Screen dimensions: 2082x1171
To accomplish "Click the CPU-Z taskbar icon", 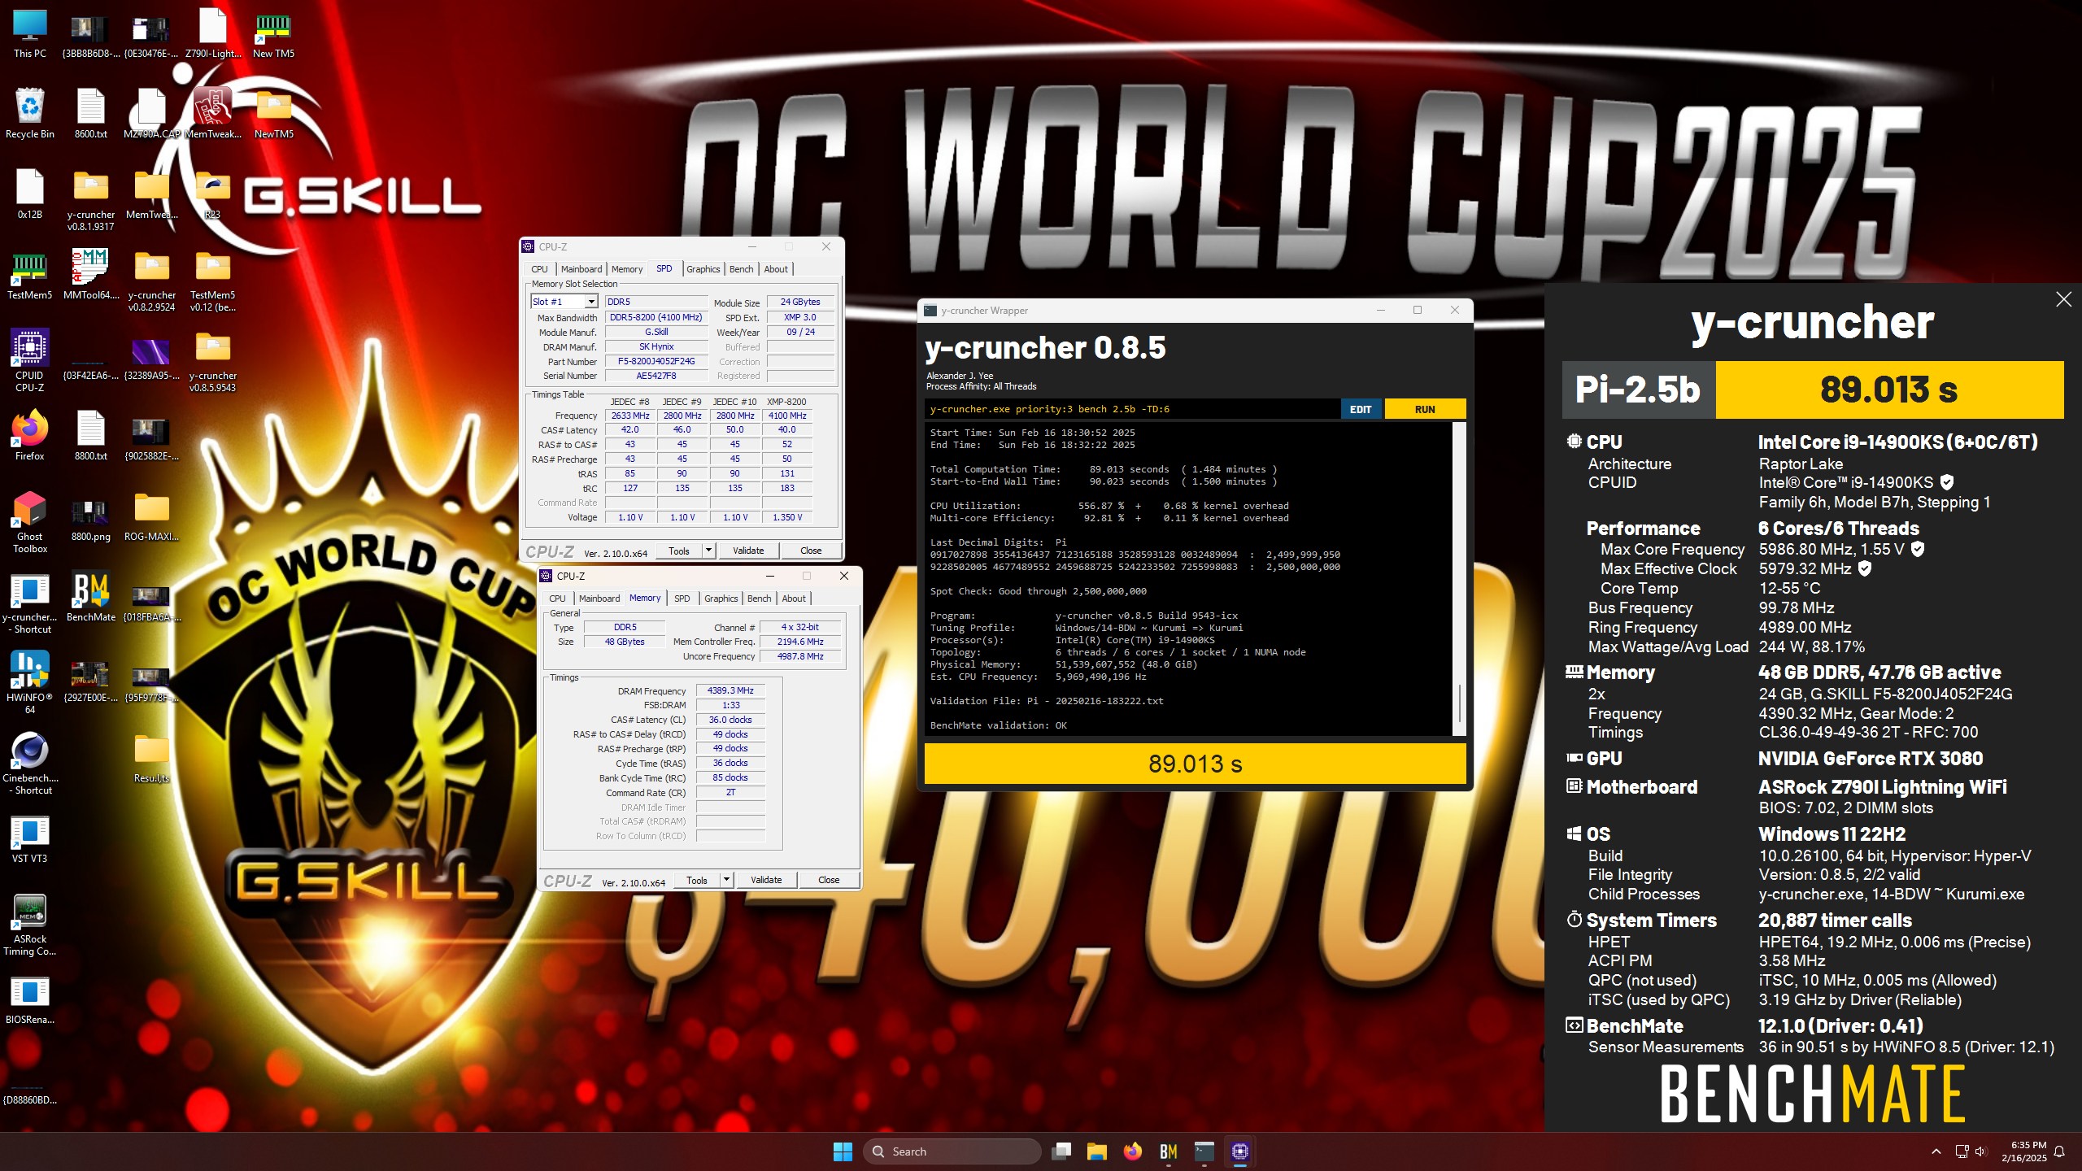I will pyautogui.click(x=1240, y=1151).
